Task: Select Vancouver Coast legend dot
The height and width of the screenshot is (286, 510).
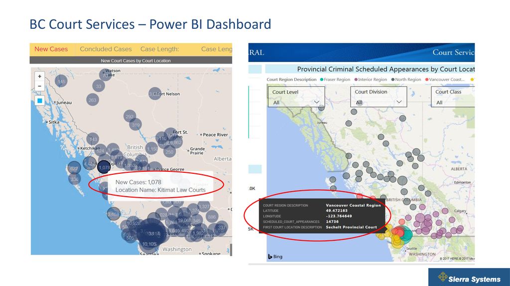Action: 427,79
